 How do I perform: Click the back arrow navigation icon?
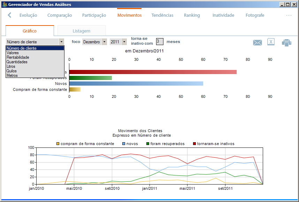pyautogui.click(x=10, y=15)
